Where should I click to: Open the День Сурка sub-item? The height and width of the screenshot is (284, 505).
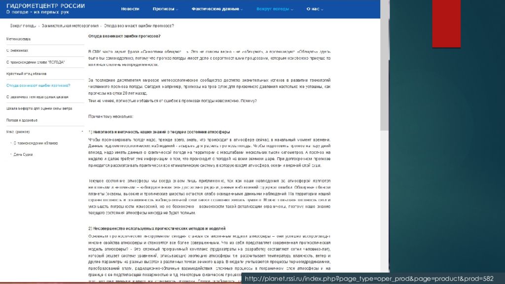(x=23, y=154)
